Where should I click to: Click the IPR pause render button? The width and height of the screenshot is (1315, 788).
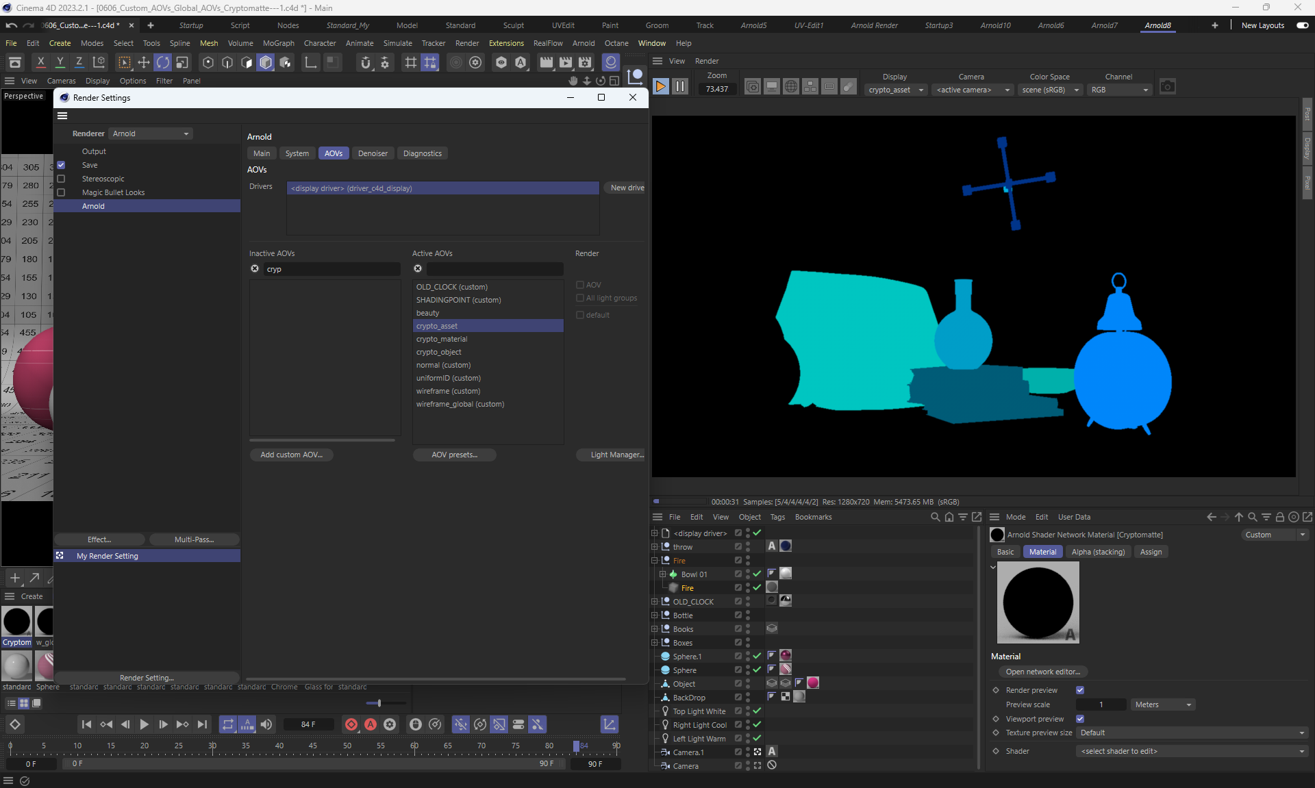tap(679, 87)
